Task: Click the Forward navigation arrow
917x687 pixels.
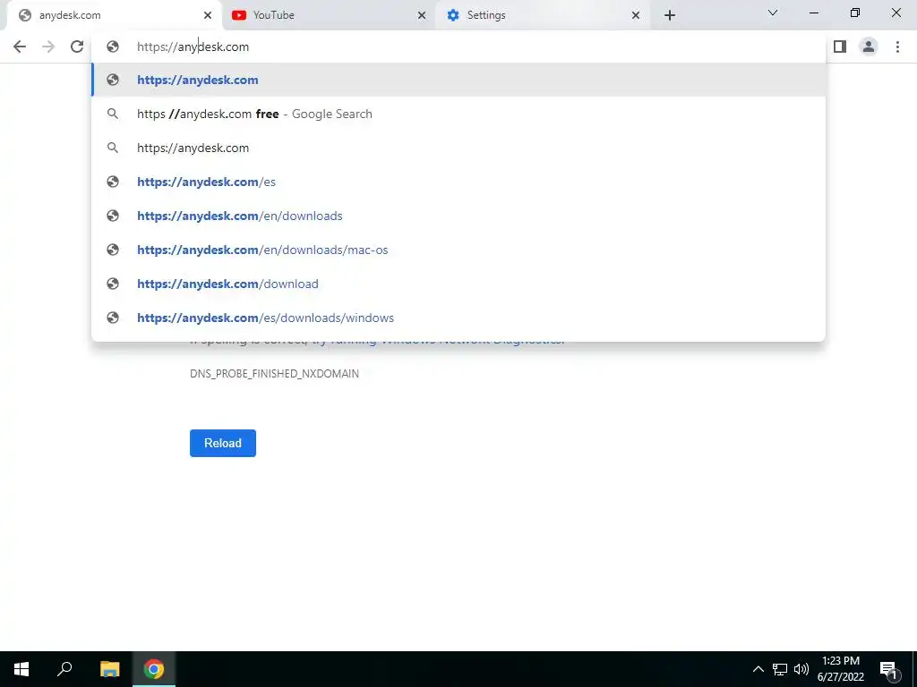Action: [x=48, y=47]
